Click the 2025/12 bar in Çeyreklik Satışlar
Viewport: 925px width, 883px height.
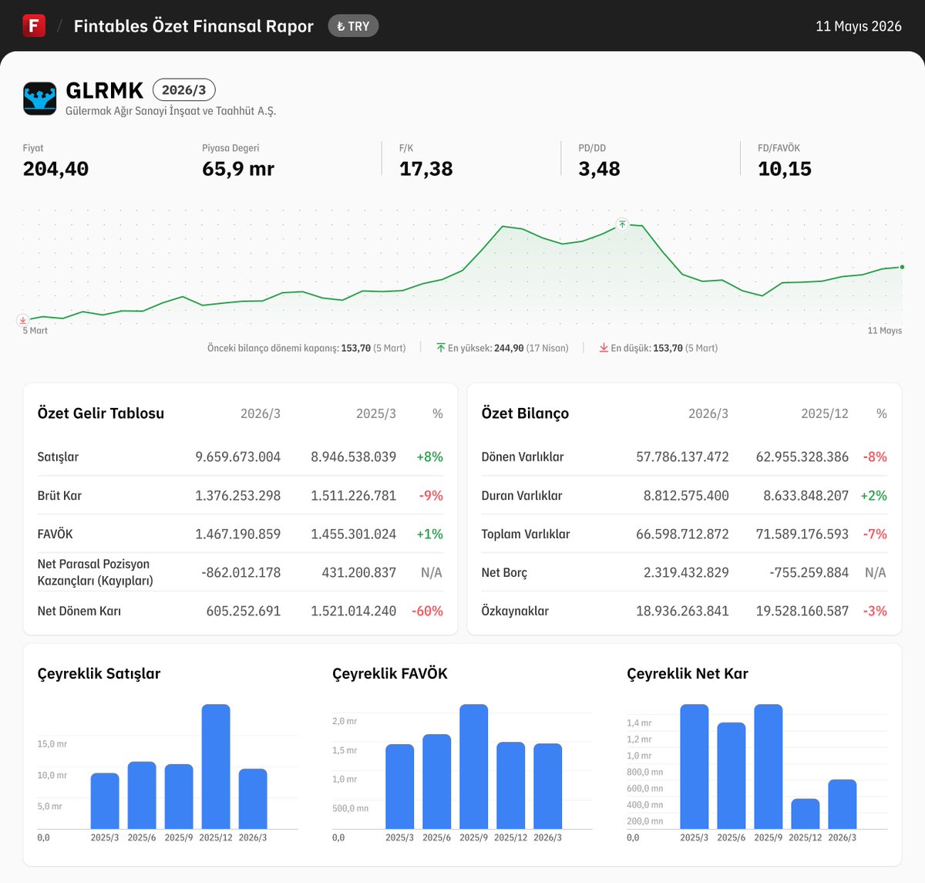click(x=216, y=767)
